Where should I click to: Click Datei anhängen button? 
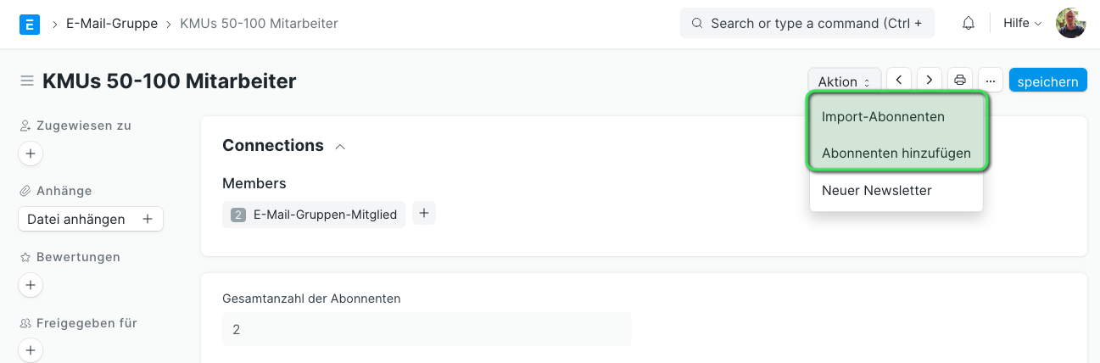[x=91, y=219]
